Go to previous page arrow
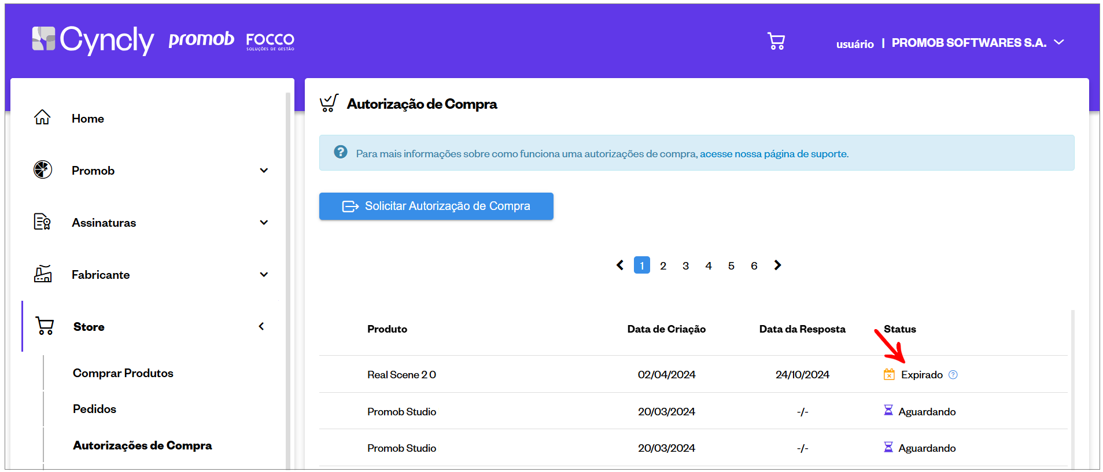 [620, 265]
